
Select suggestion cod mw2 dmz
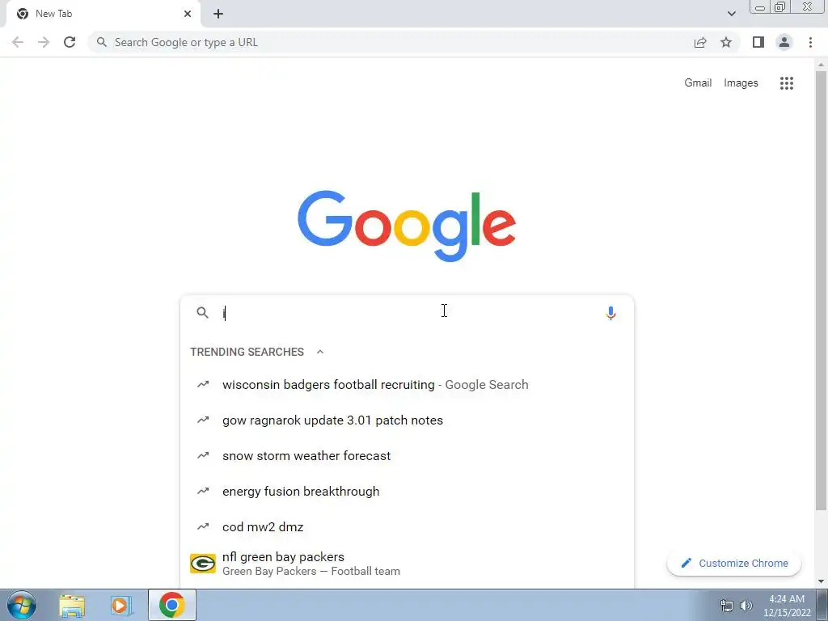pos(407,527)
